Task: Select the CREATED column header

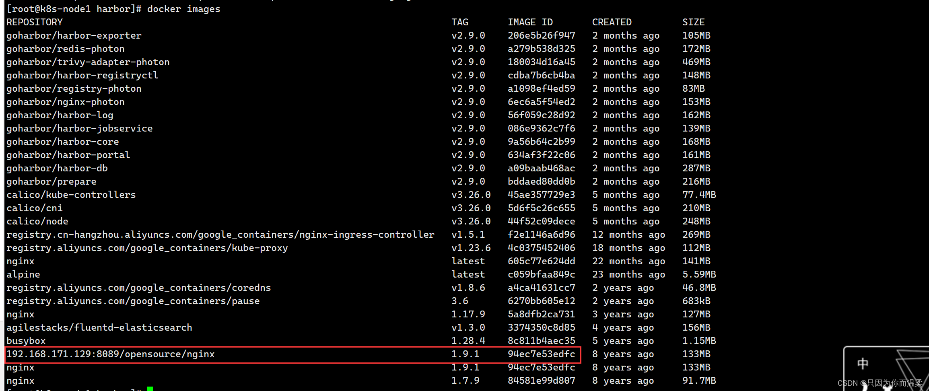Action: click(612, 22)
